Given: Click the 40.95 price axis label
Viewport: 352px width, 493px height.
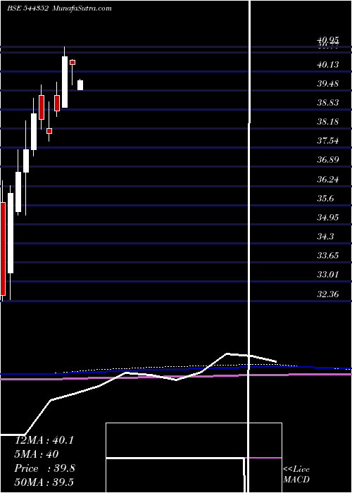Looking at the screenshot, I should point(328,40).
